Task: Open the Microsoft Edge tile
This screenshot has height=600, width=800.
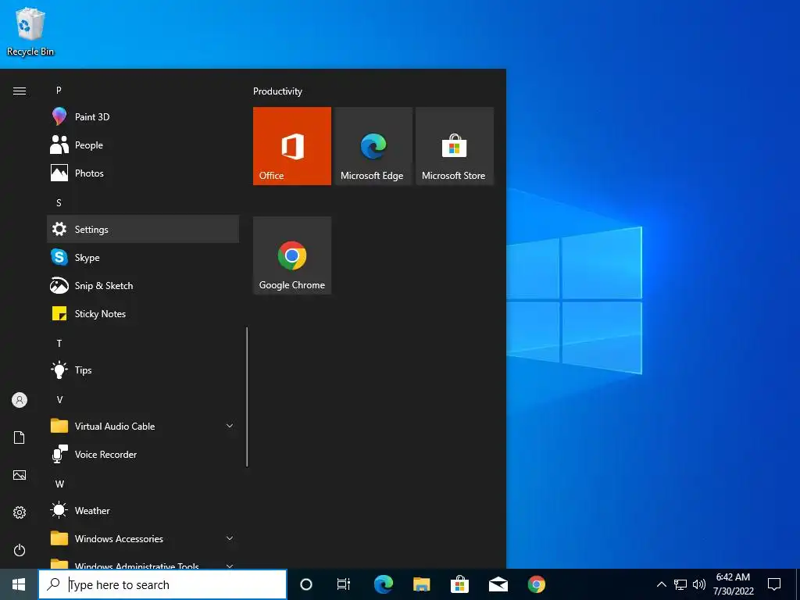Action: (373, 146)
